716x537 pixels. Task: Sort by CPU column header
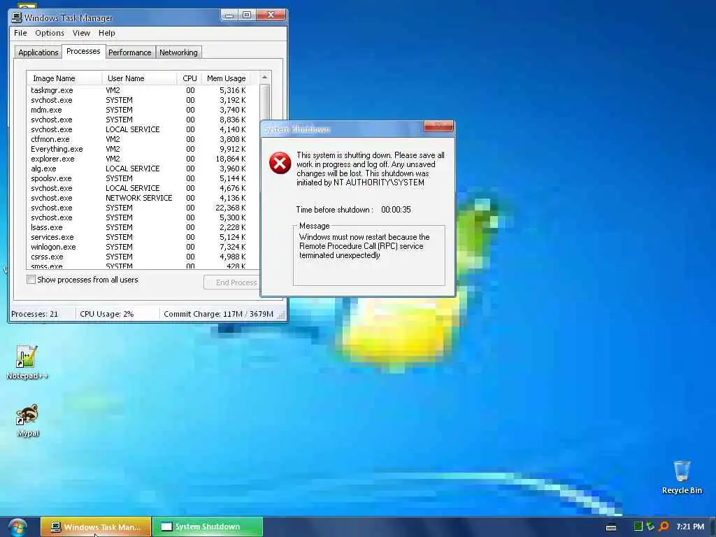tap(189, 78)
